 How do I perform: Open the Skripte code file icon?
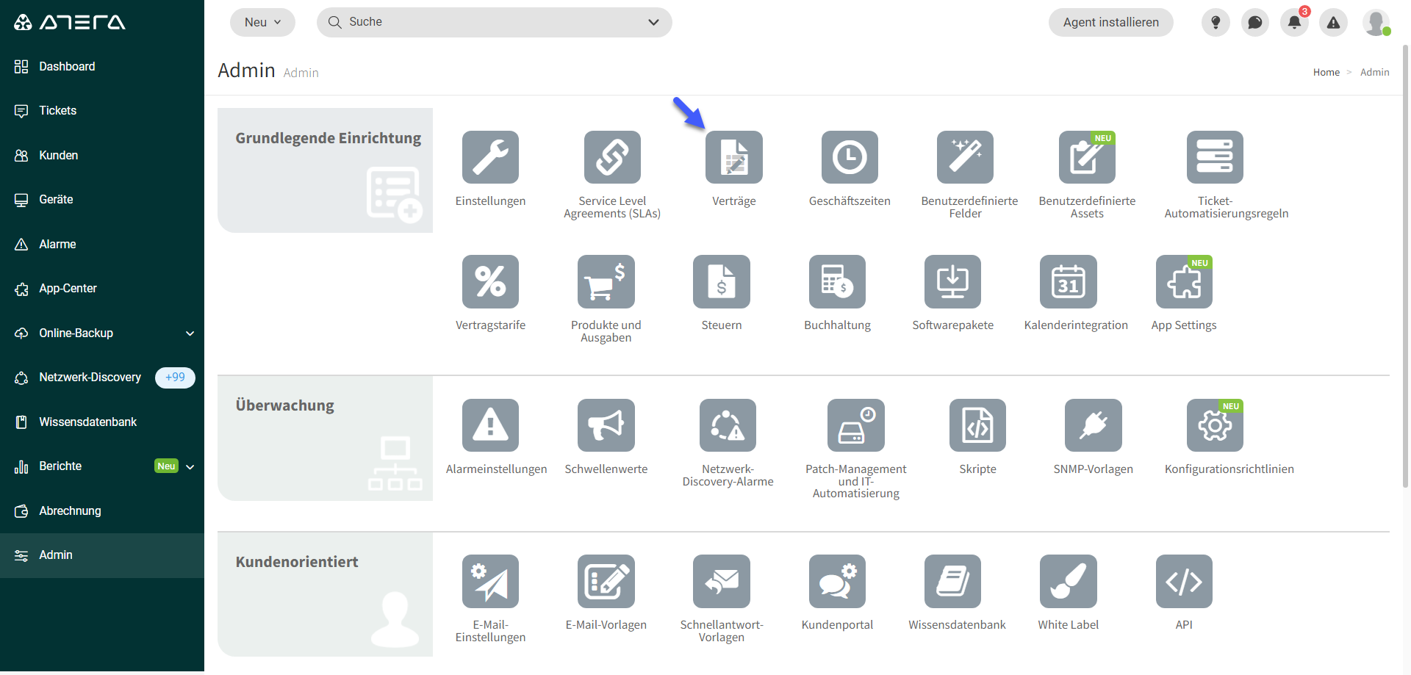click(977, 425)
